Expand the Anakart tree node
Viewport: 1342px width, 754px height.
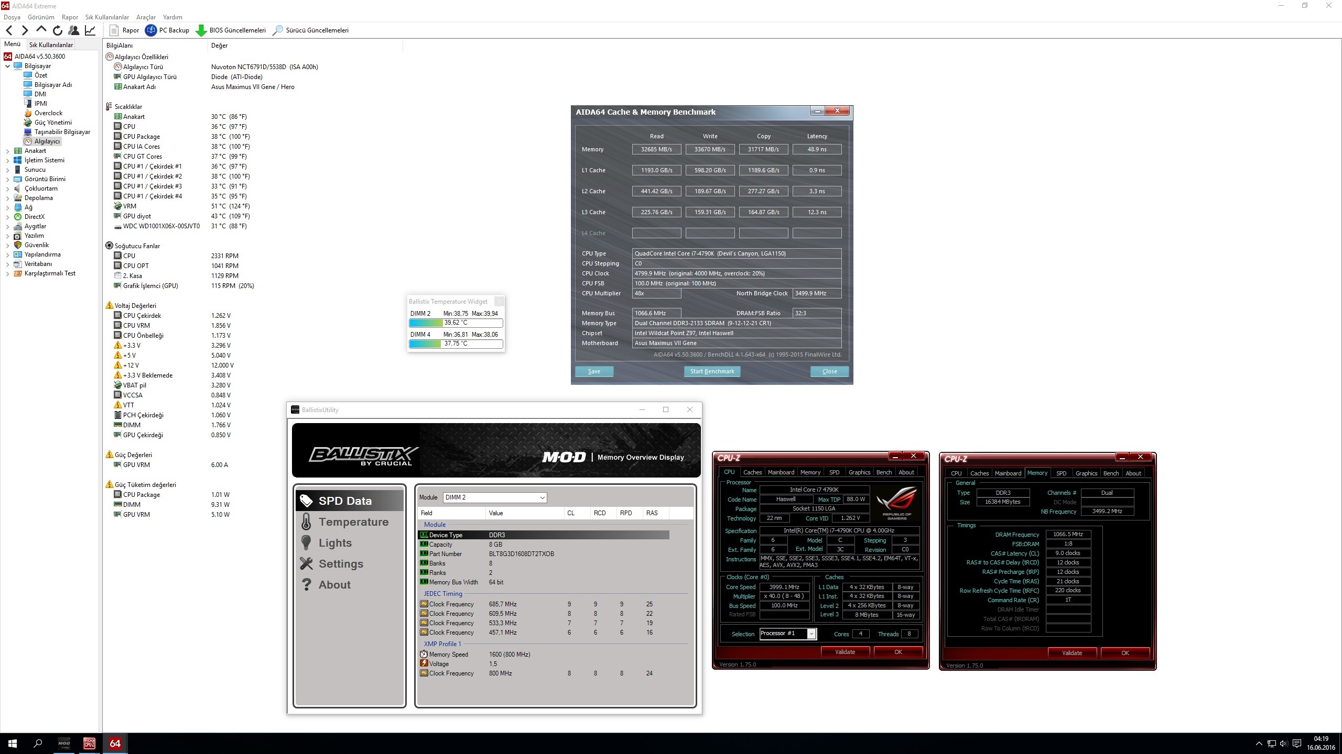point(8,151)
